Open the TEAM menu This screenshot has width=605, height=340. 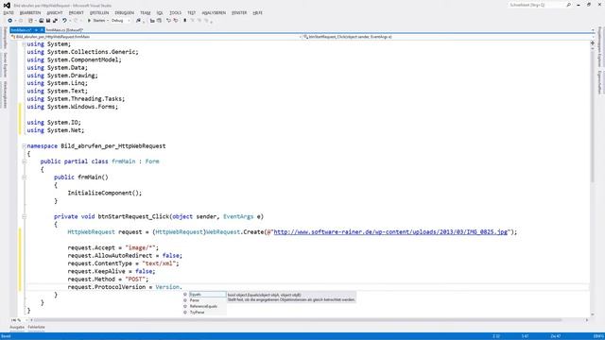(146, 12)
